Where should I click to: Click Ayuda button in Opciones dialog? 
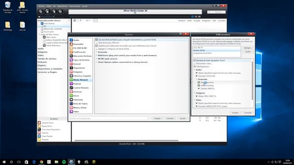pyautogui.click(x=183, y=118)
